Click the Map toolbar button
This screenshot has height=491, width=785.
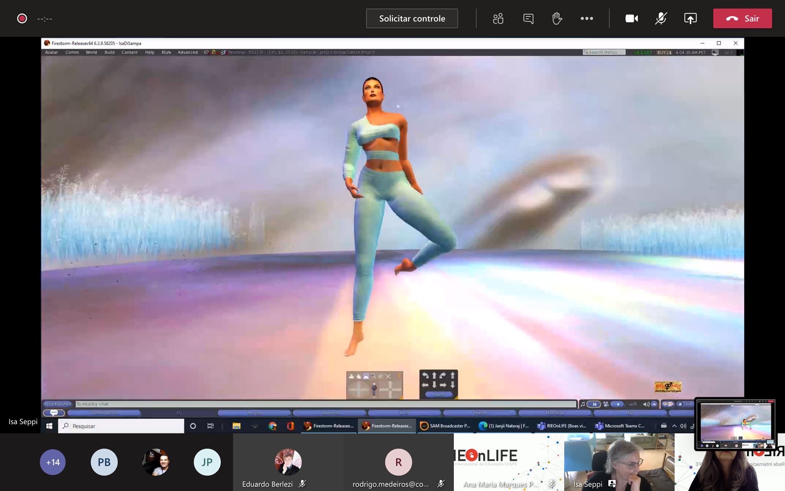tap(630, 413)
